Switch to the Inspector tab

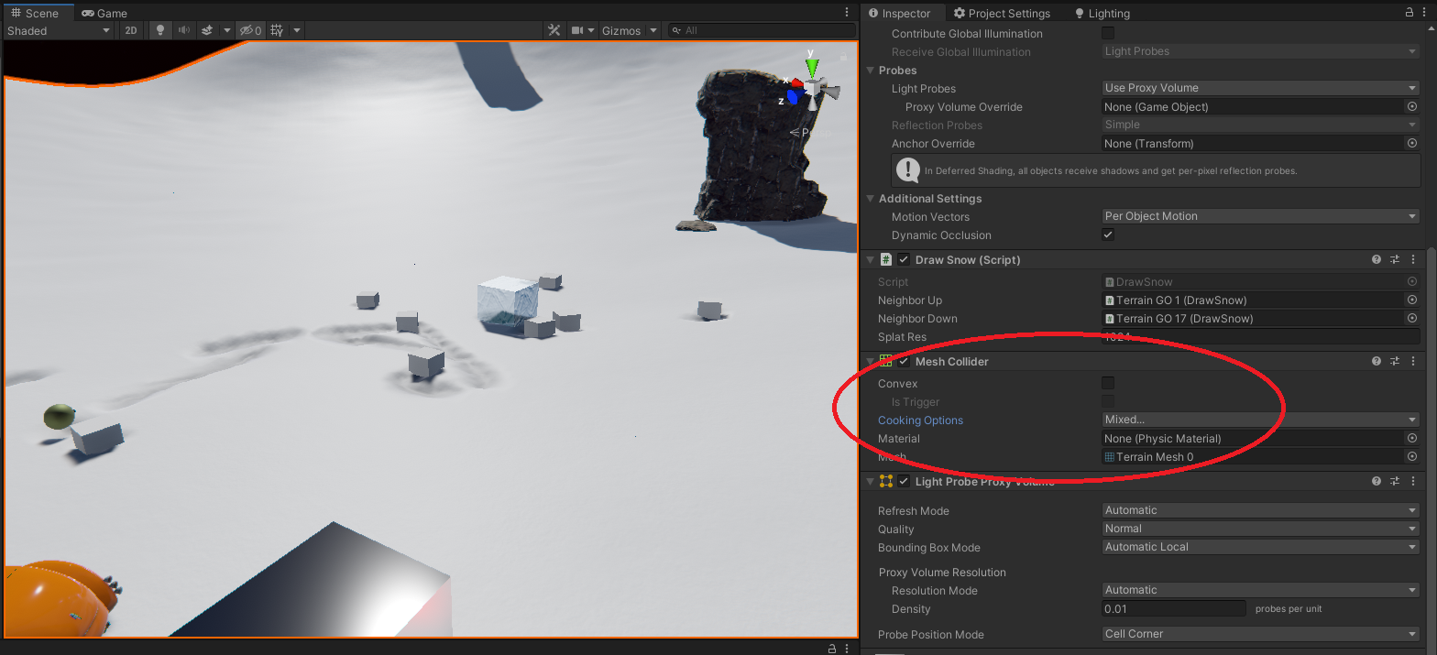pyautogui.click(x=898, y=13)
